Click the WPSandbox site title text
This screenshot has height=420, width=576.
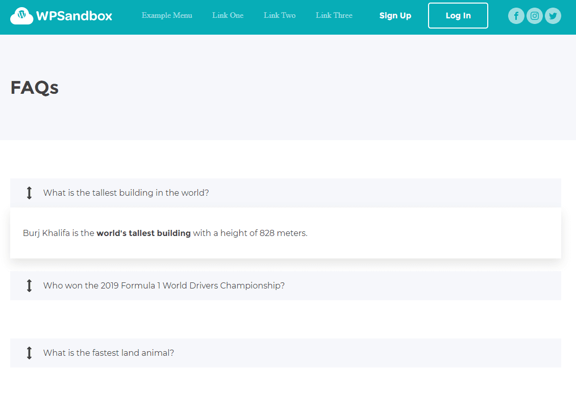point(74,16)
